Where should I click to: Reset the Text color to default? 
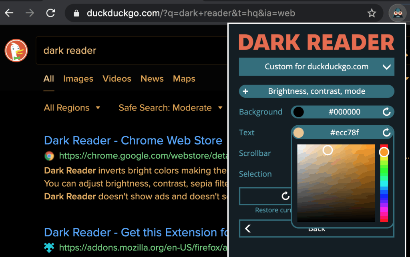pyautogui.click(x=386, y=133)
